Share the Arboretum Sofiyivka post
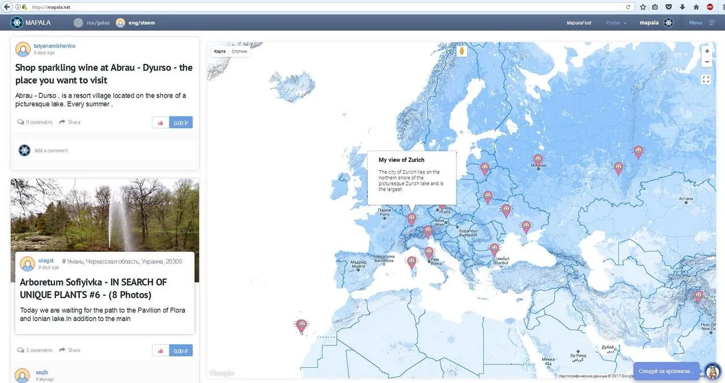 click(70, 350)
